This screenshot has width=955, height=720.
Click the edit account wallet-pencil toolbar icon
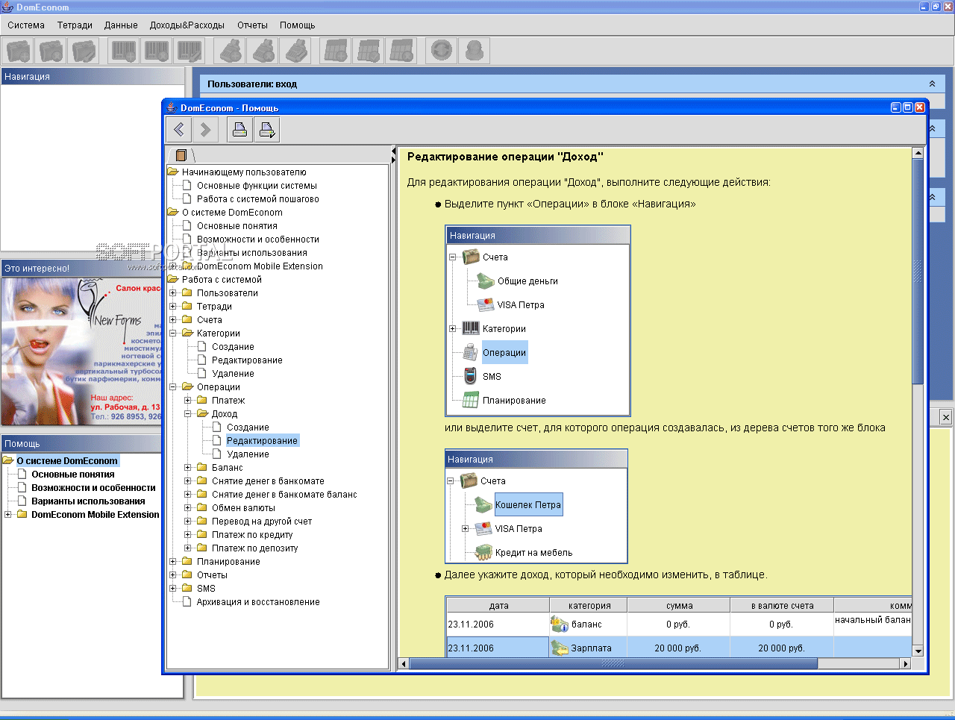point(83,51)
